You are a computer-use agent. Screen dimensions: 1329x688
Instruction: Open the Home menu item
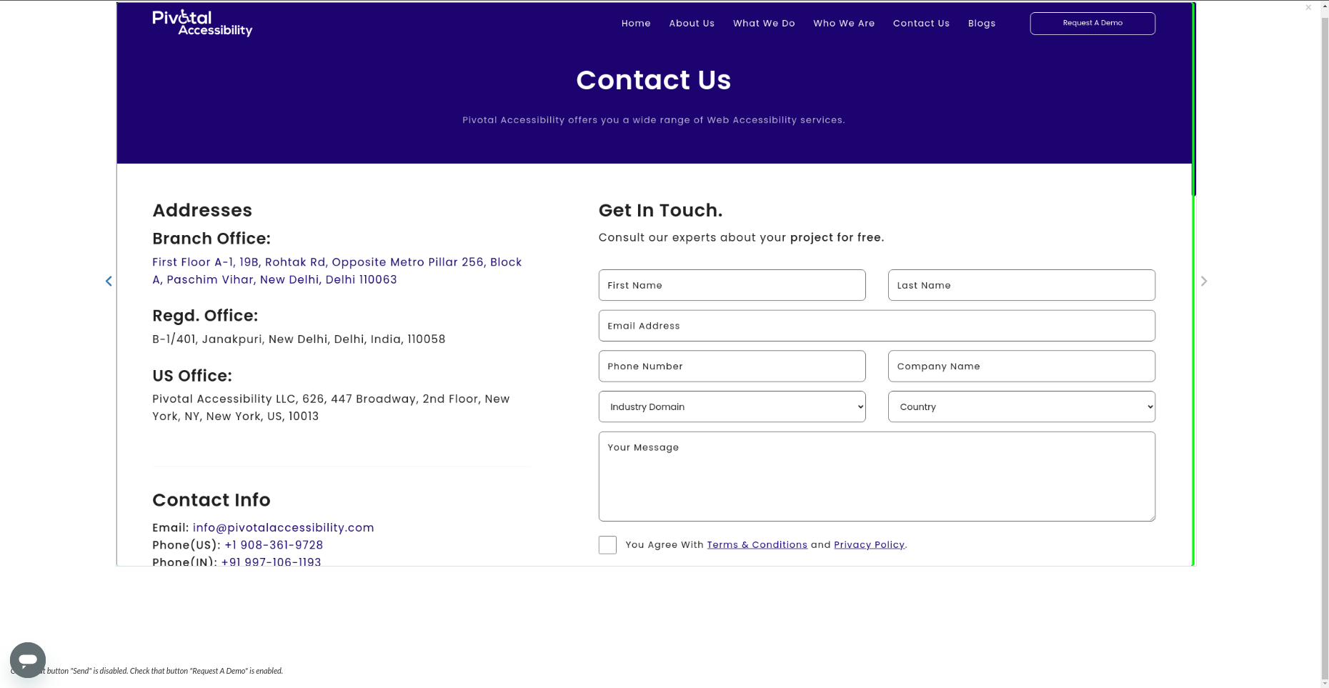[636, 24]
